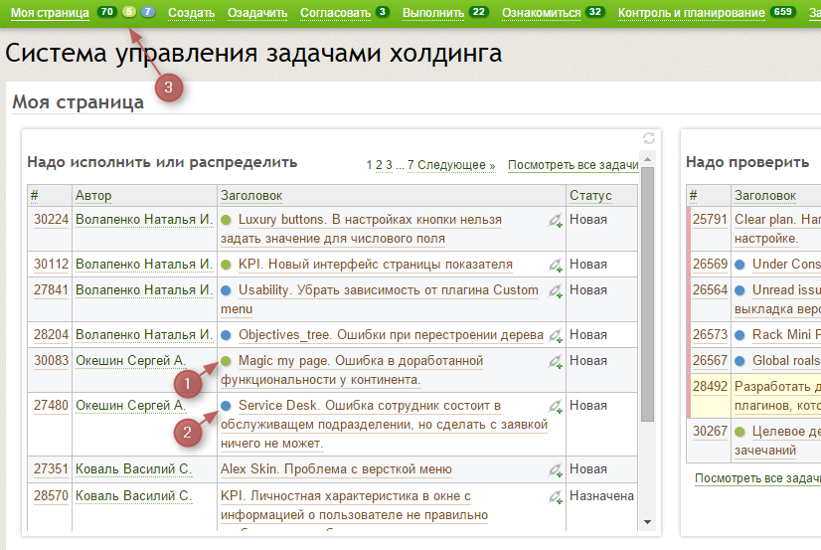Click green dot of Magic my page task
The image size is (821, 550).
[x=227, y=361]
